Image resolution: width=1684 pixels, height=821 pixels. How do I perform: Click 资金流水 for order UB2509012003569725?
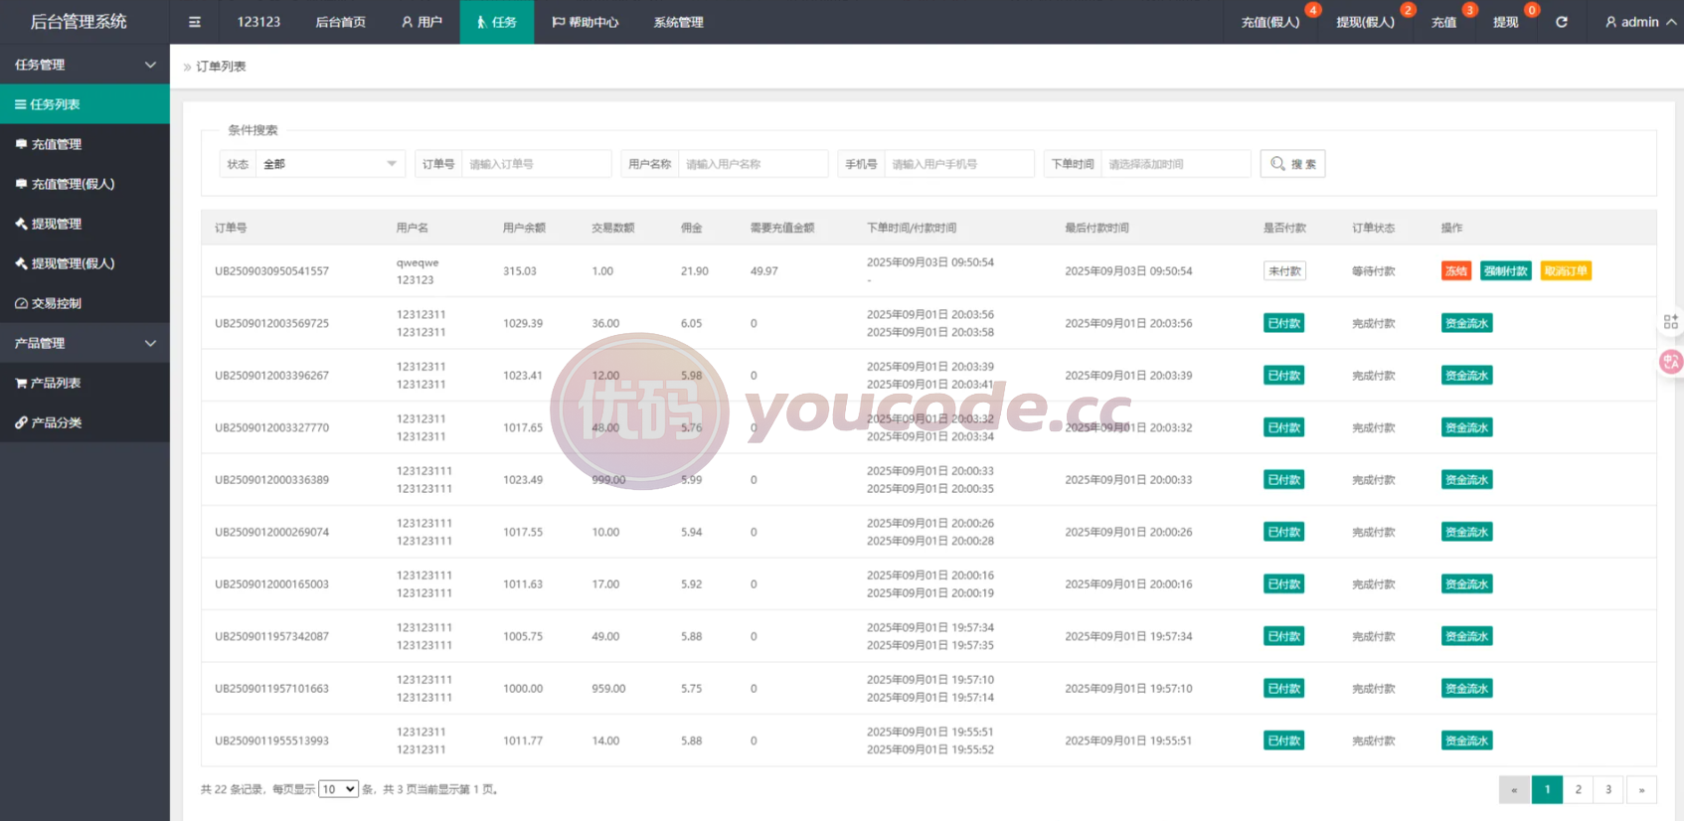pyautogui.click(x=1467, y=323)
